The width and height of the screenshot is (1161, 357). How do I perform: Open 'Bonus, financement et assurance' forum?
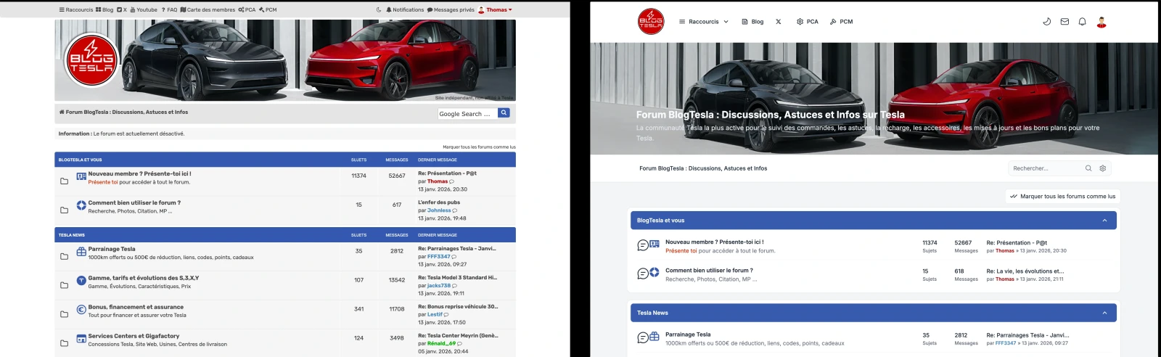pyautogui.click(x=136, y=307)
